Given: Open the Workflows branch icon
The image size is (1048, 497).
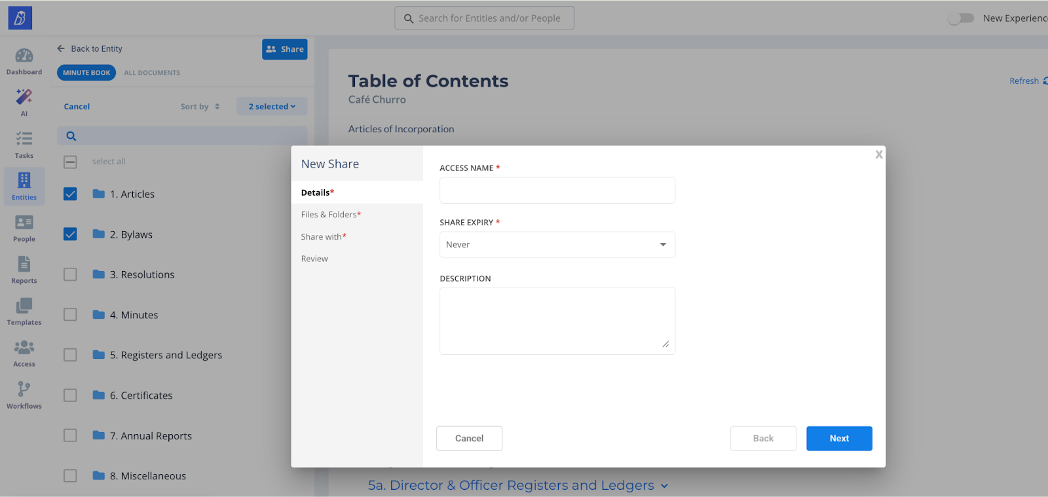Looking at the screenshot, I should [x=24, y=390].
